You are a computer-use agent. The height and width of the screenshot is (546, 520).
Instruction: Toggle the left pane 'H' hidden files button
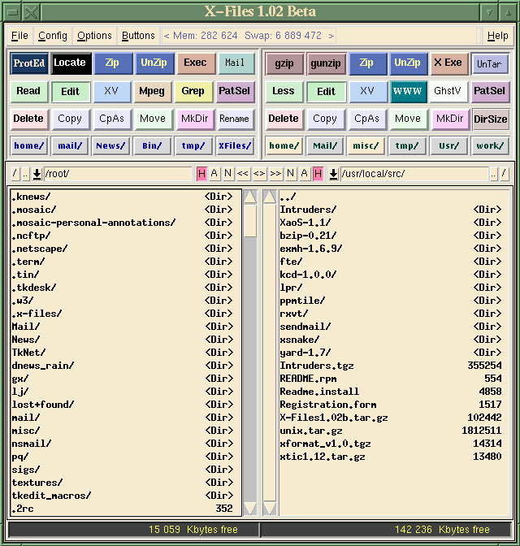pyautogui.click(x=201, y=174)
